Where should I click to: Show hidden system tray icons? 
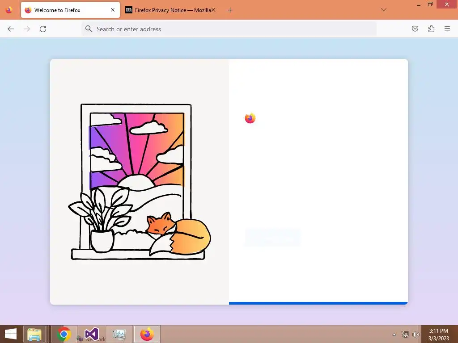click(394, 335)
